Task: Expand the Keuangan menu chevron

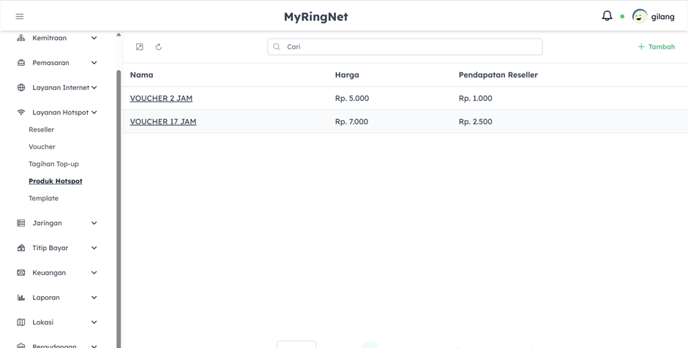Action: point(94,273)
